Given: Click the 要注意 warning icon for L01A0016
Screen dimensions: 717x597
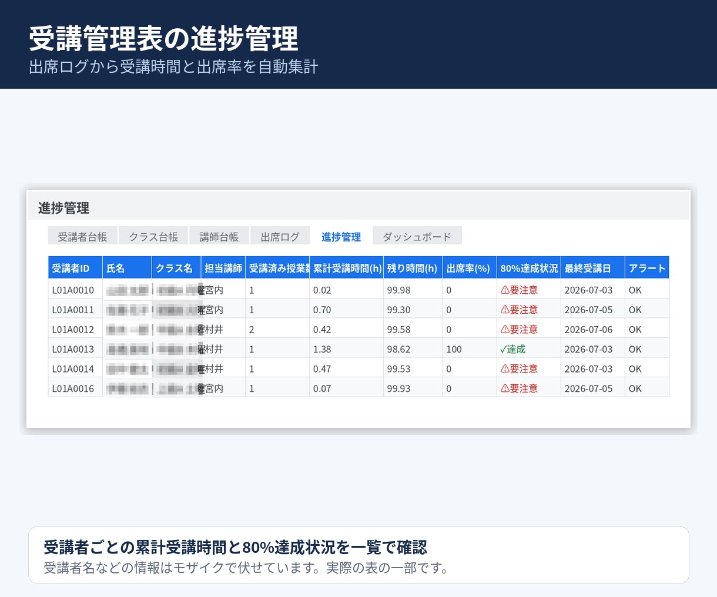Looking at the screenshot, I should tap(505, 388).
